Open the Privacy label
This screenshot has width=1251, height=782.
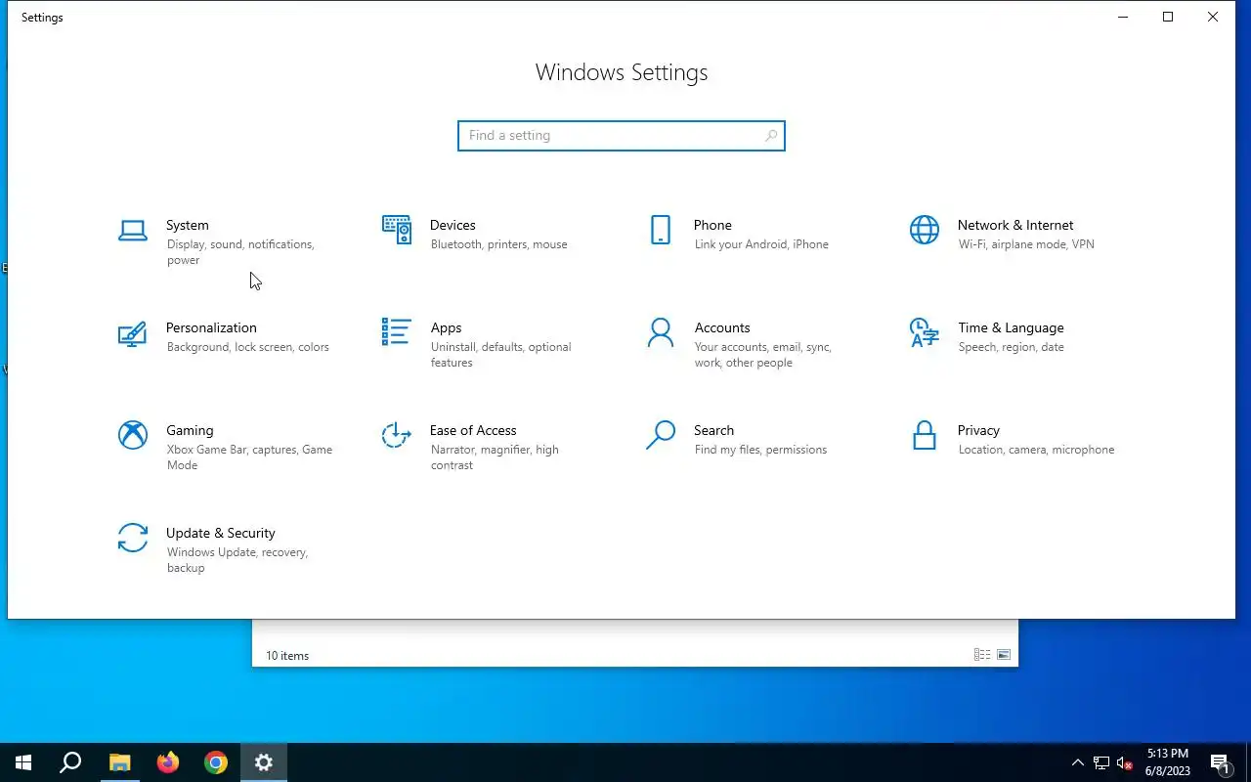tap(978, 430)
